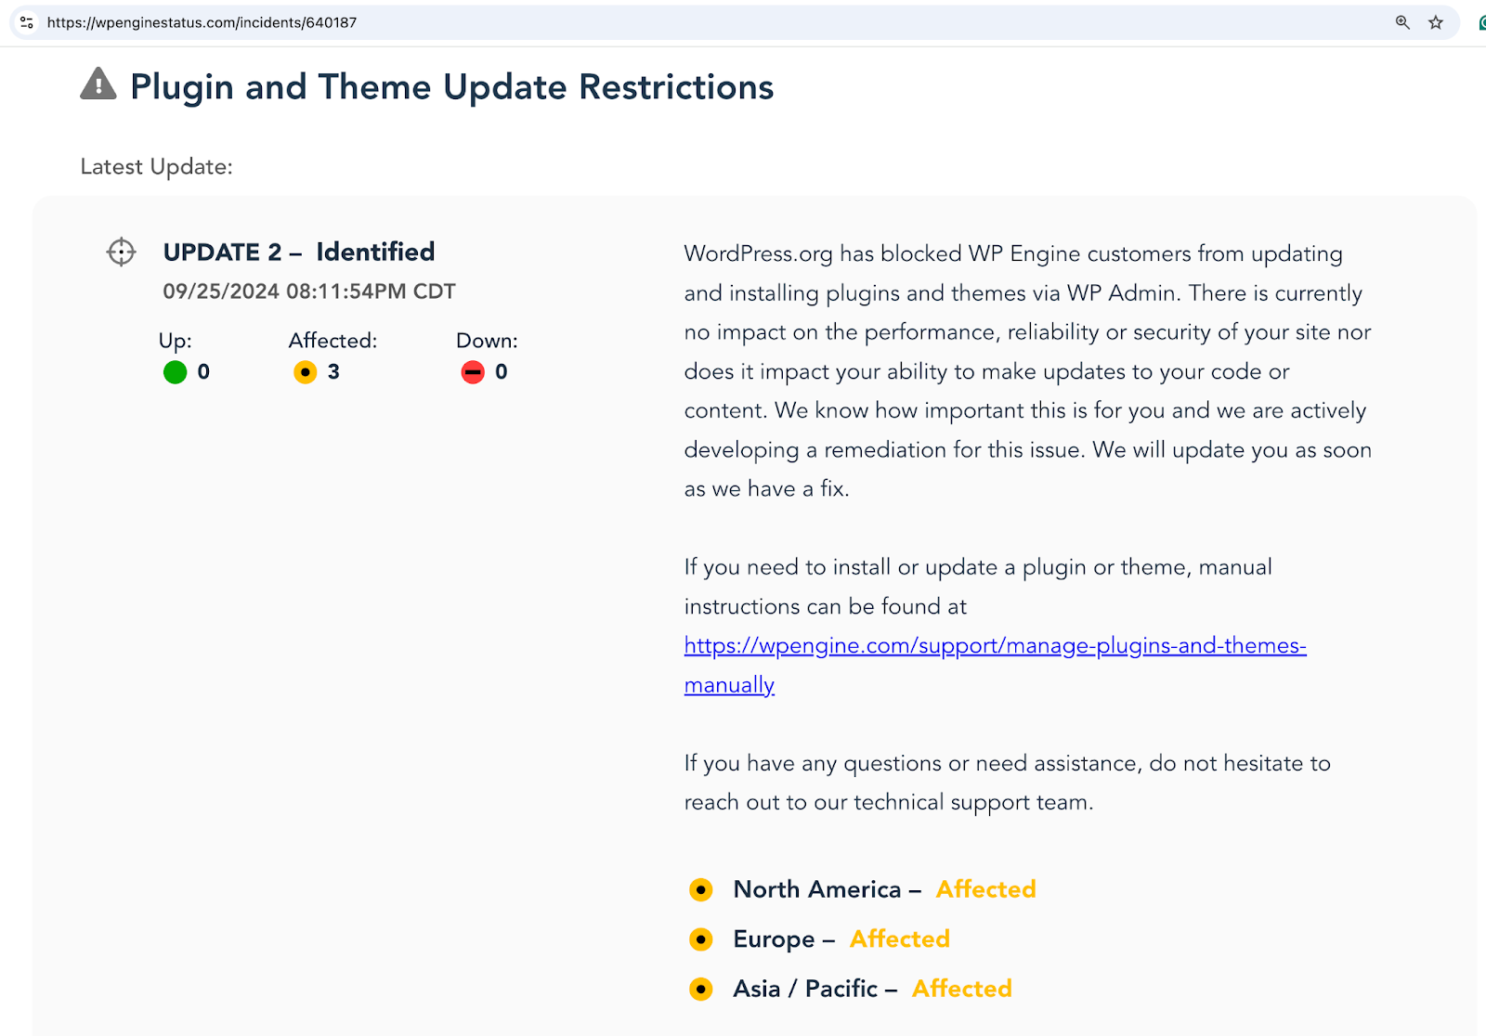This screenshot has width=1486, height=1036.
Task: Click the crosshair icon next to UPDATE 2
Action: click(122, 252)
